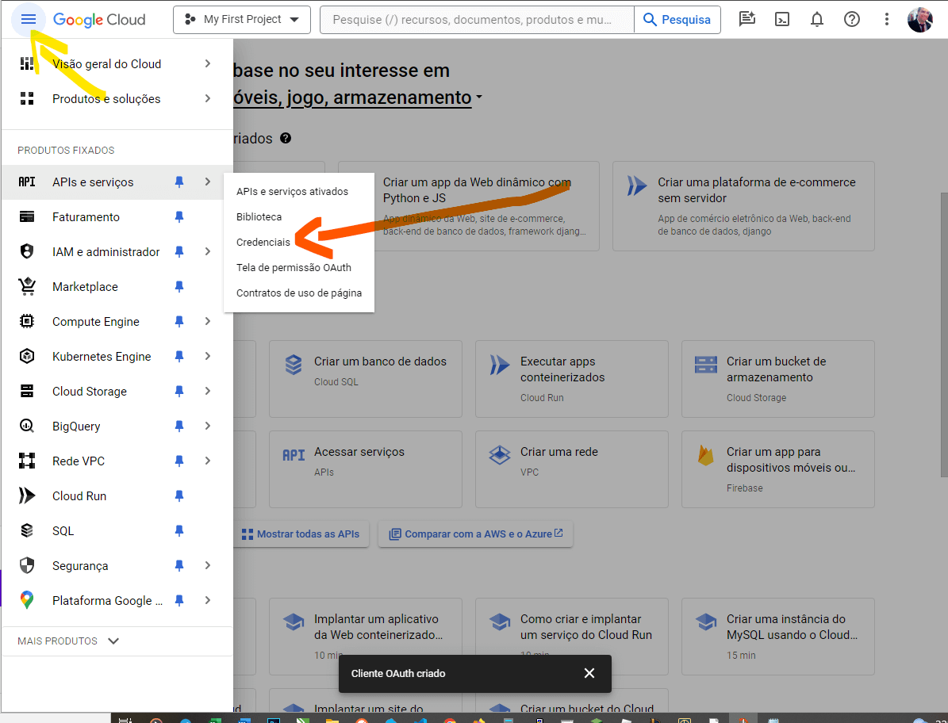Unpin SQL from pinned products
948x723 pixels.
(x=179, y=531)
